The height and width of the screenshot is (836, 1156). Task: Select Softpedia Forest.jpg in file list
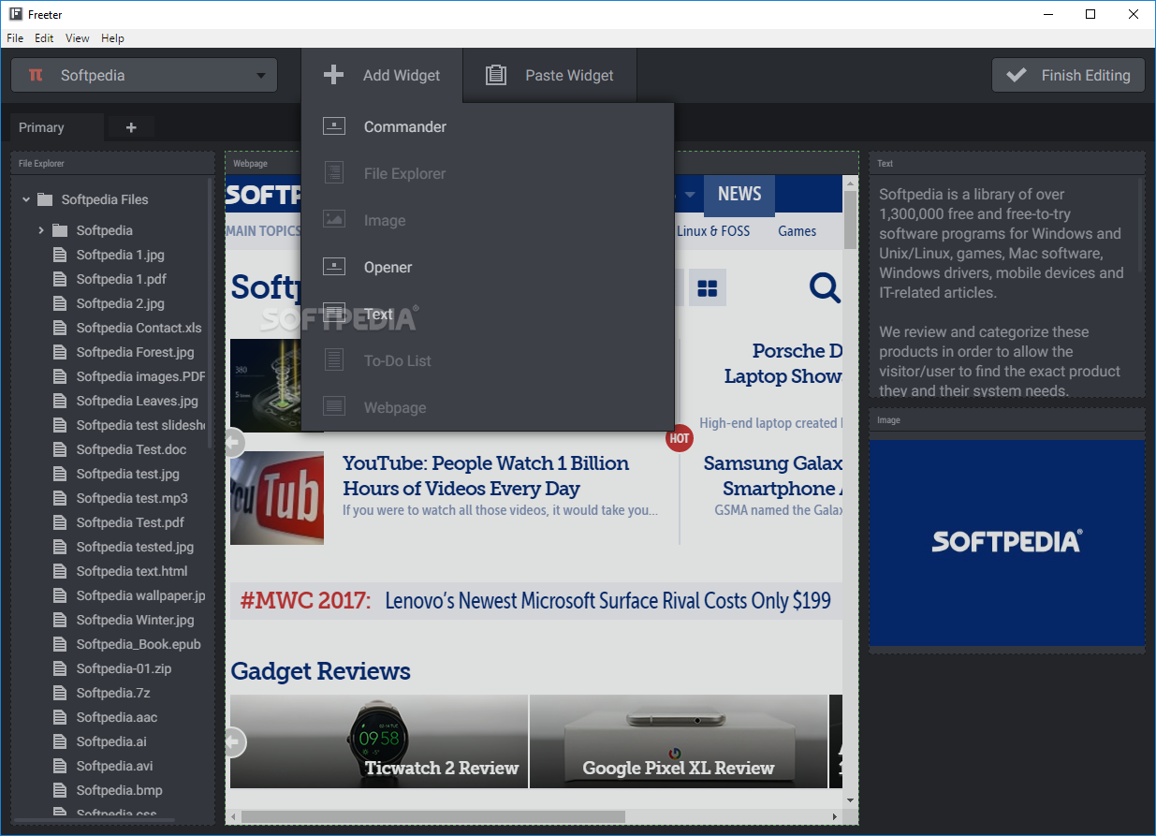click(135, 352)
